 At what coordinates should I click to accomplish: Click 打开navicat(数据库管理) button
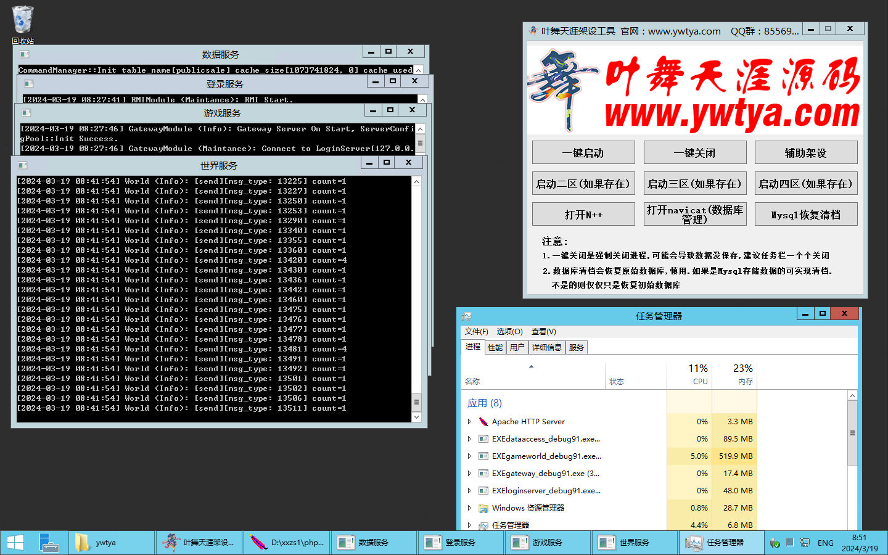click(695, 215)
